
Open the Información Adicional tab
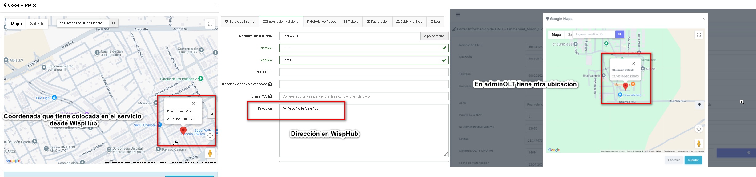click(281, 22)
